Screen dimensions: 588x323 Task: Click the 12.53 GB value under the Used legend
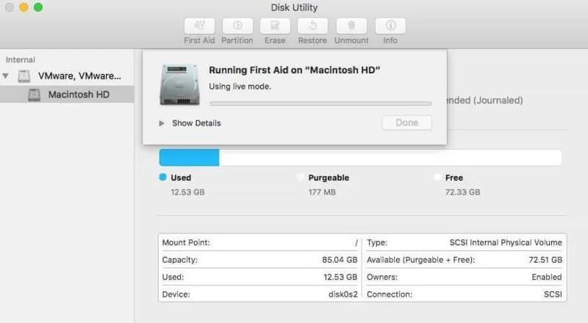pos(188,192)
